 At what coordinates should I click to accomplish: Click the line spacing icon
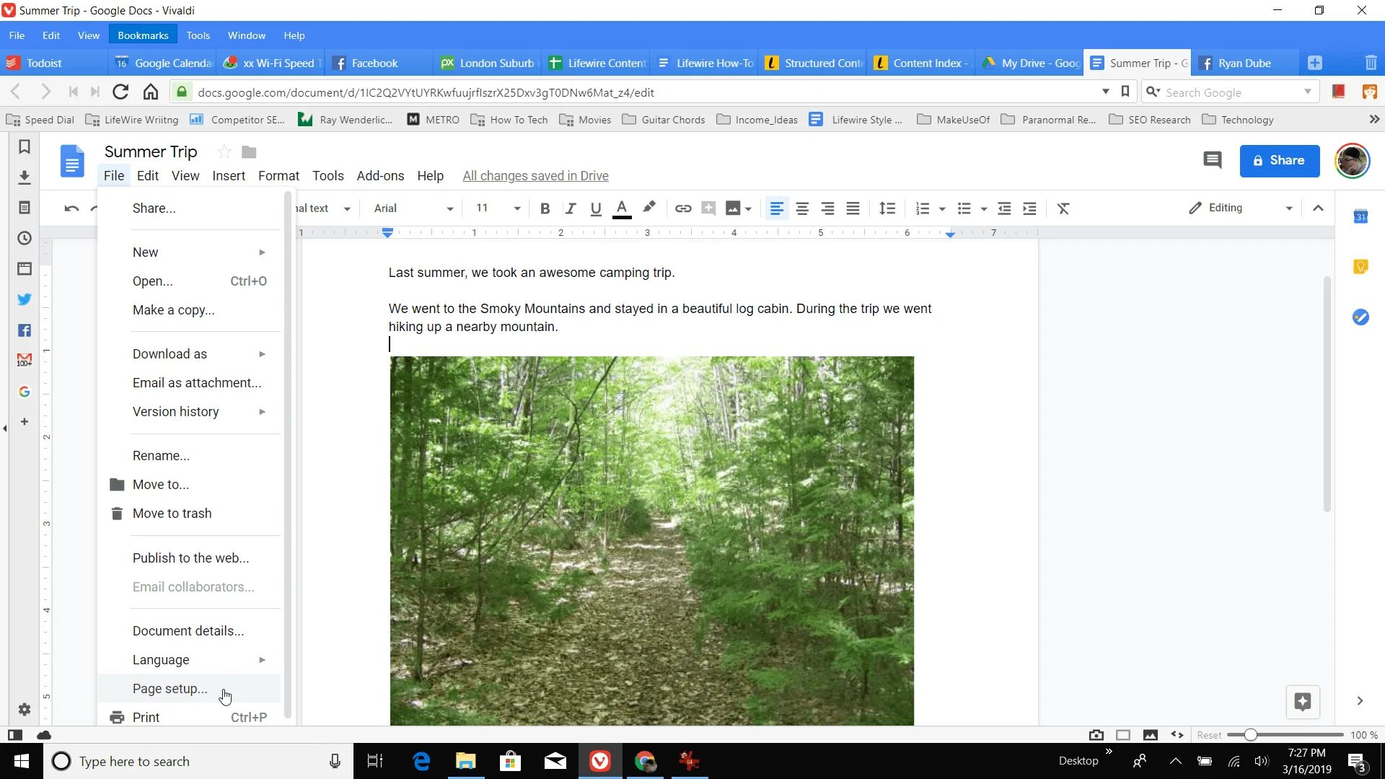[887, 208]
